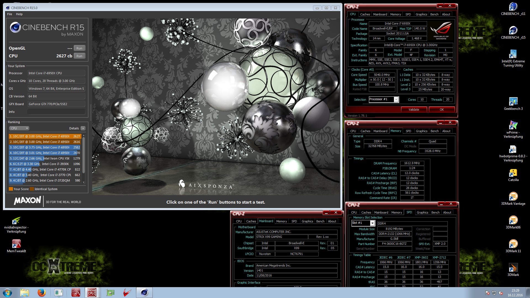Open Windows Explorer from taskbar
This screenshot has height=298, width=530.
pos(25,292)
